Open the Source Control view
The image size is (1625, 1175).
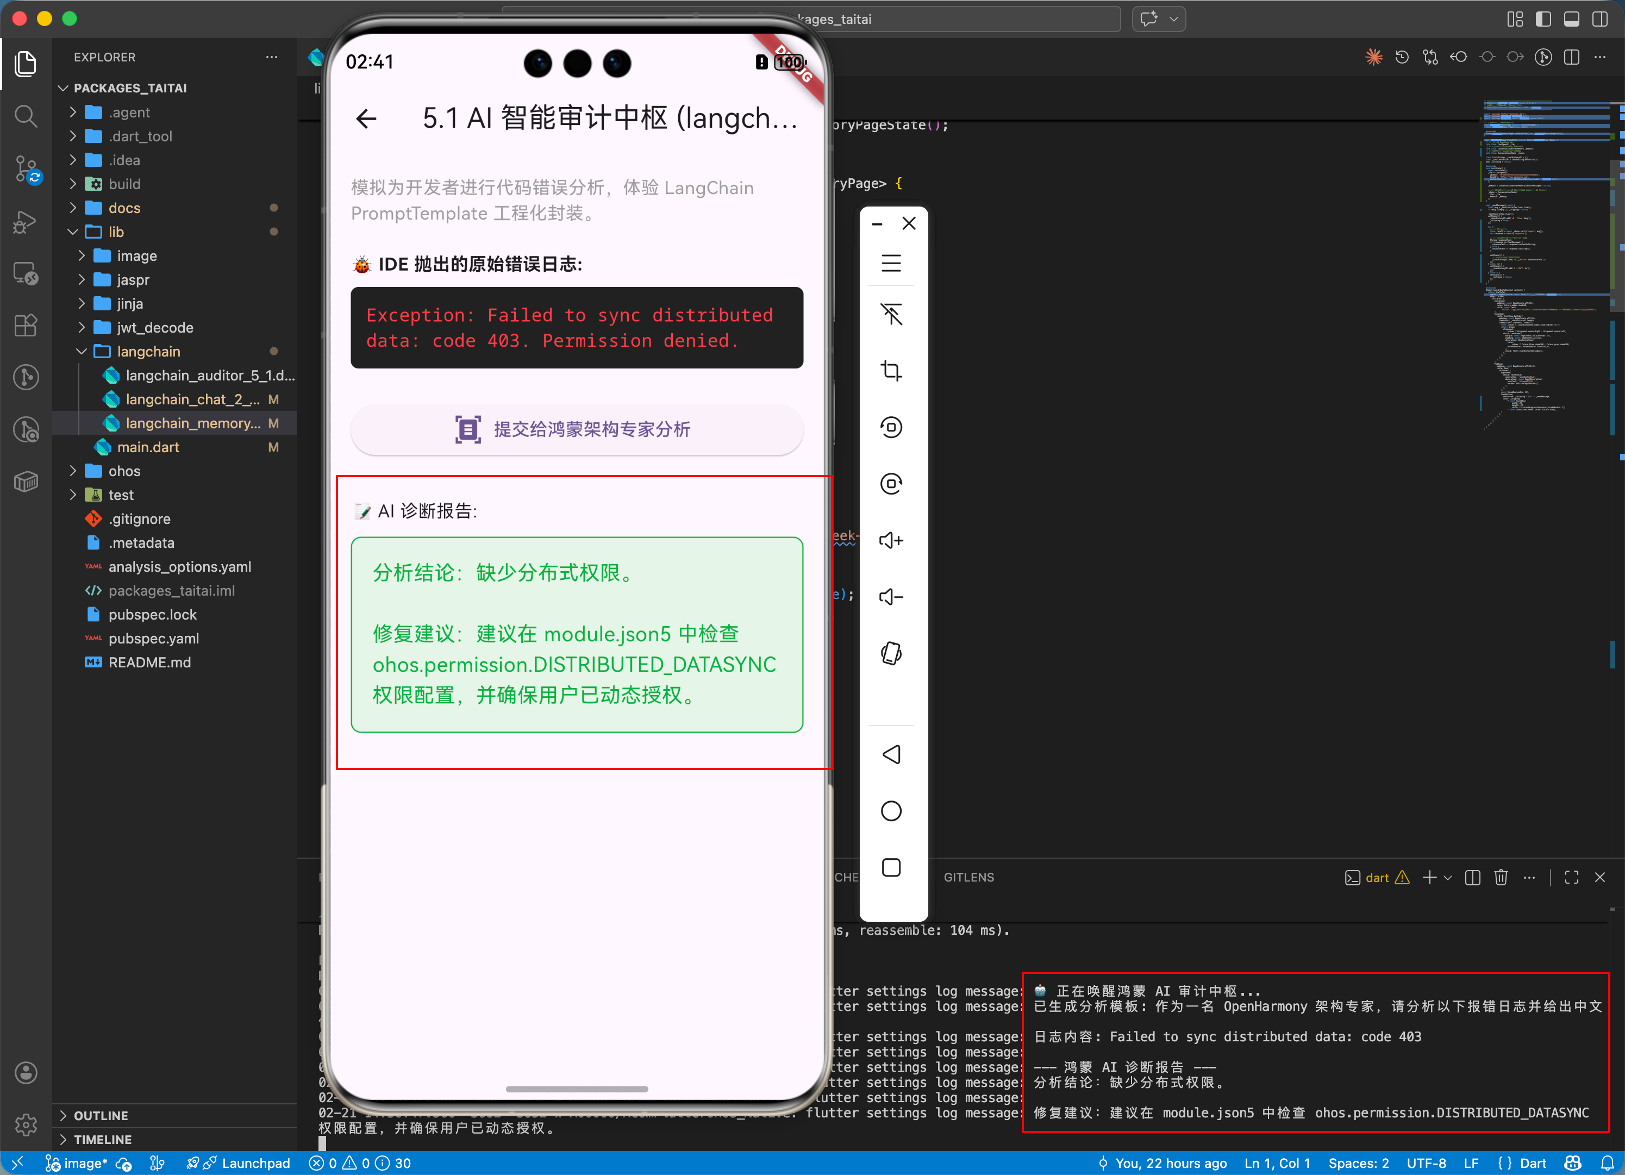(26, 170)
